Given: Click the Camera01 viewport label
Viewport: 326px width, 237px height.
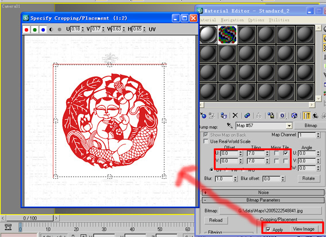Looking at the screenshot, I should [x=11, y=6].
